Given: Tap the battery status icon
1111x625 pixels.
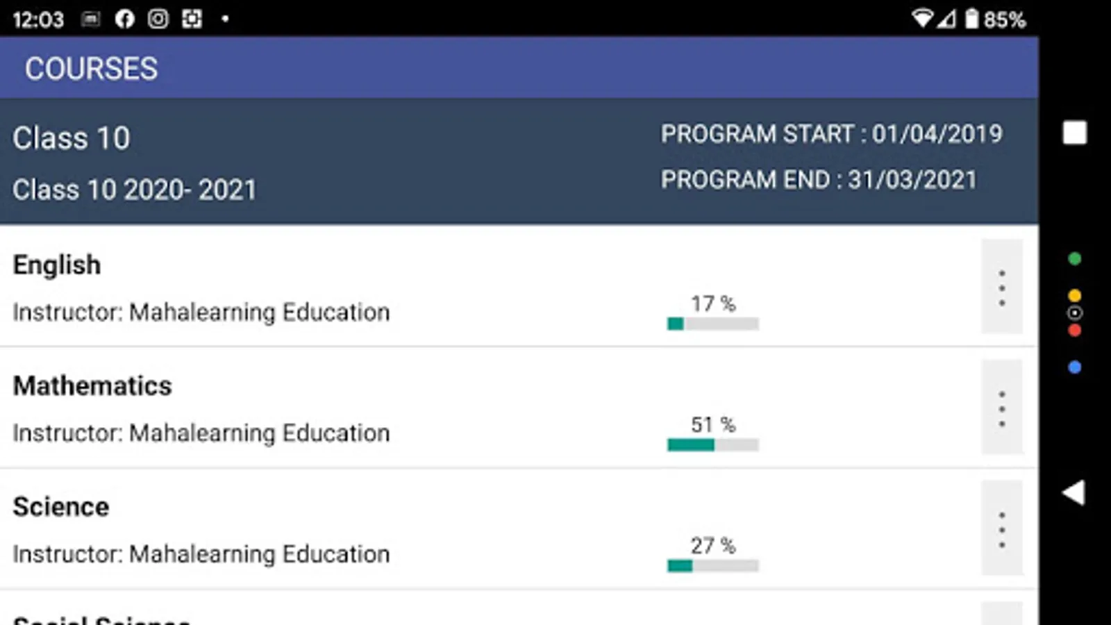Looking at the screenshot, I should [971, 19].
